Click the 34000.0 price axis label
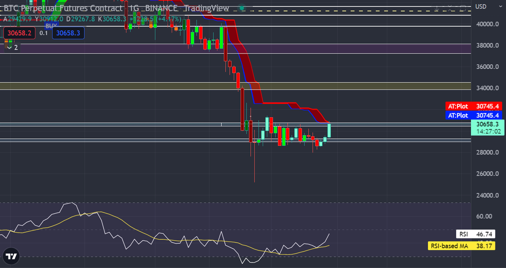 tap(488, 88)
